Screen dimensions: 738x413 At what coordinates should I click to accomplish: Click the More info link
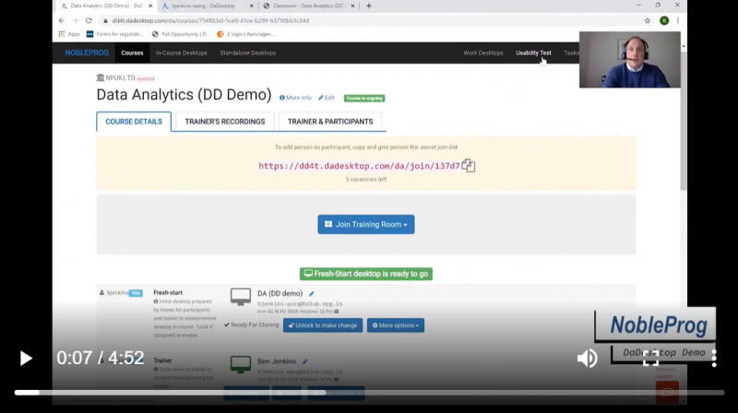[295, 98]
